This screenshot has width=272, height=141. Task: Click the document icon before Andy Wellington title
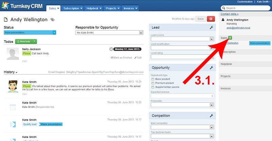point(6,20)
